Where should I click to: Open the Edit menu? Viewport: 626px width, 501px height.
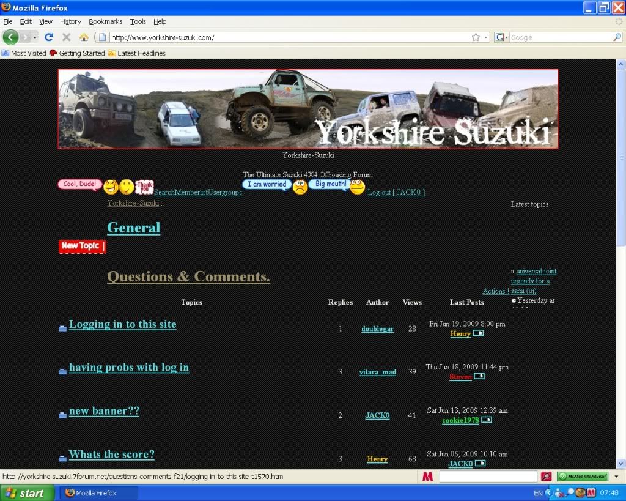(26, 21)
